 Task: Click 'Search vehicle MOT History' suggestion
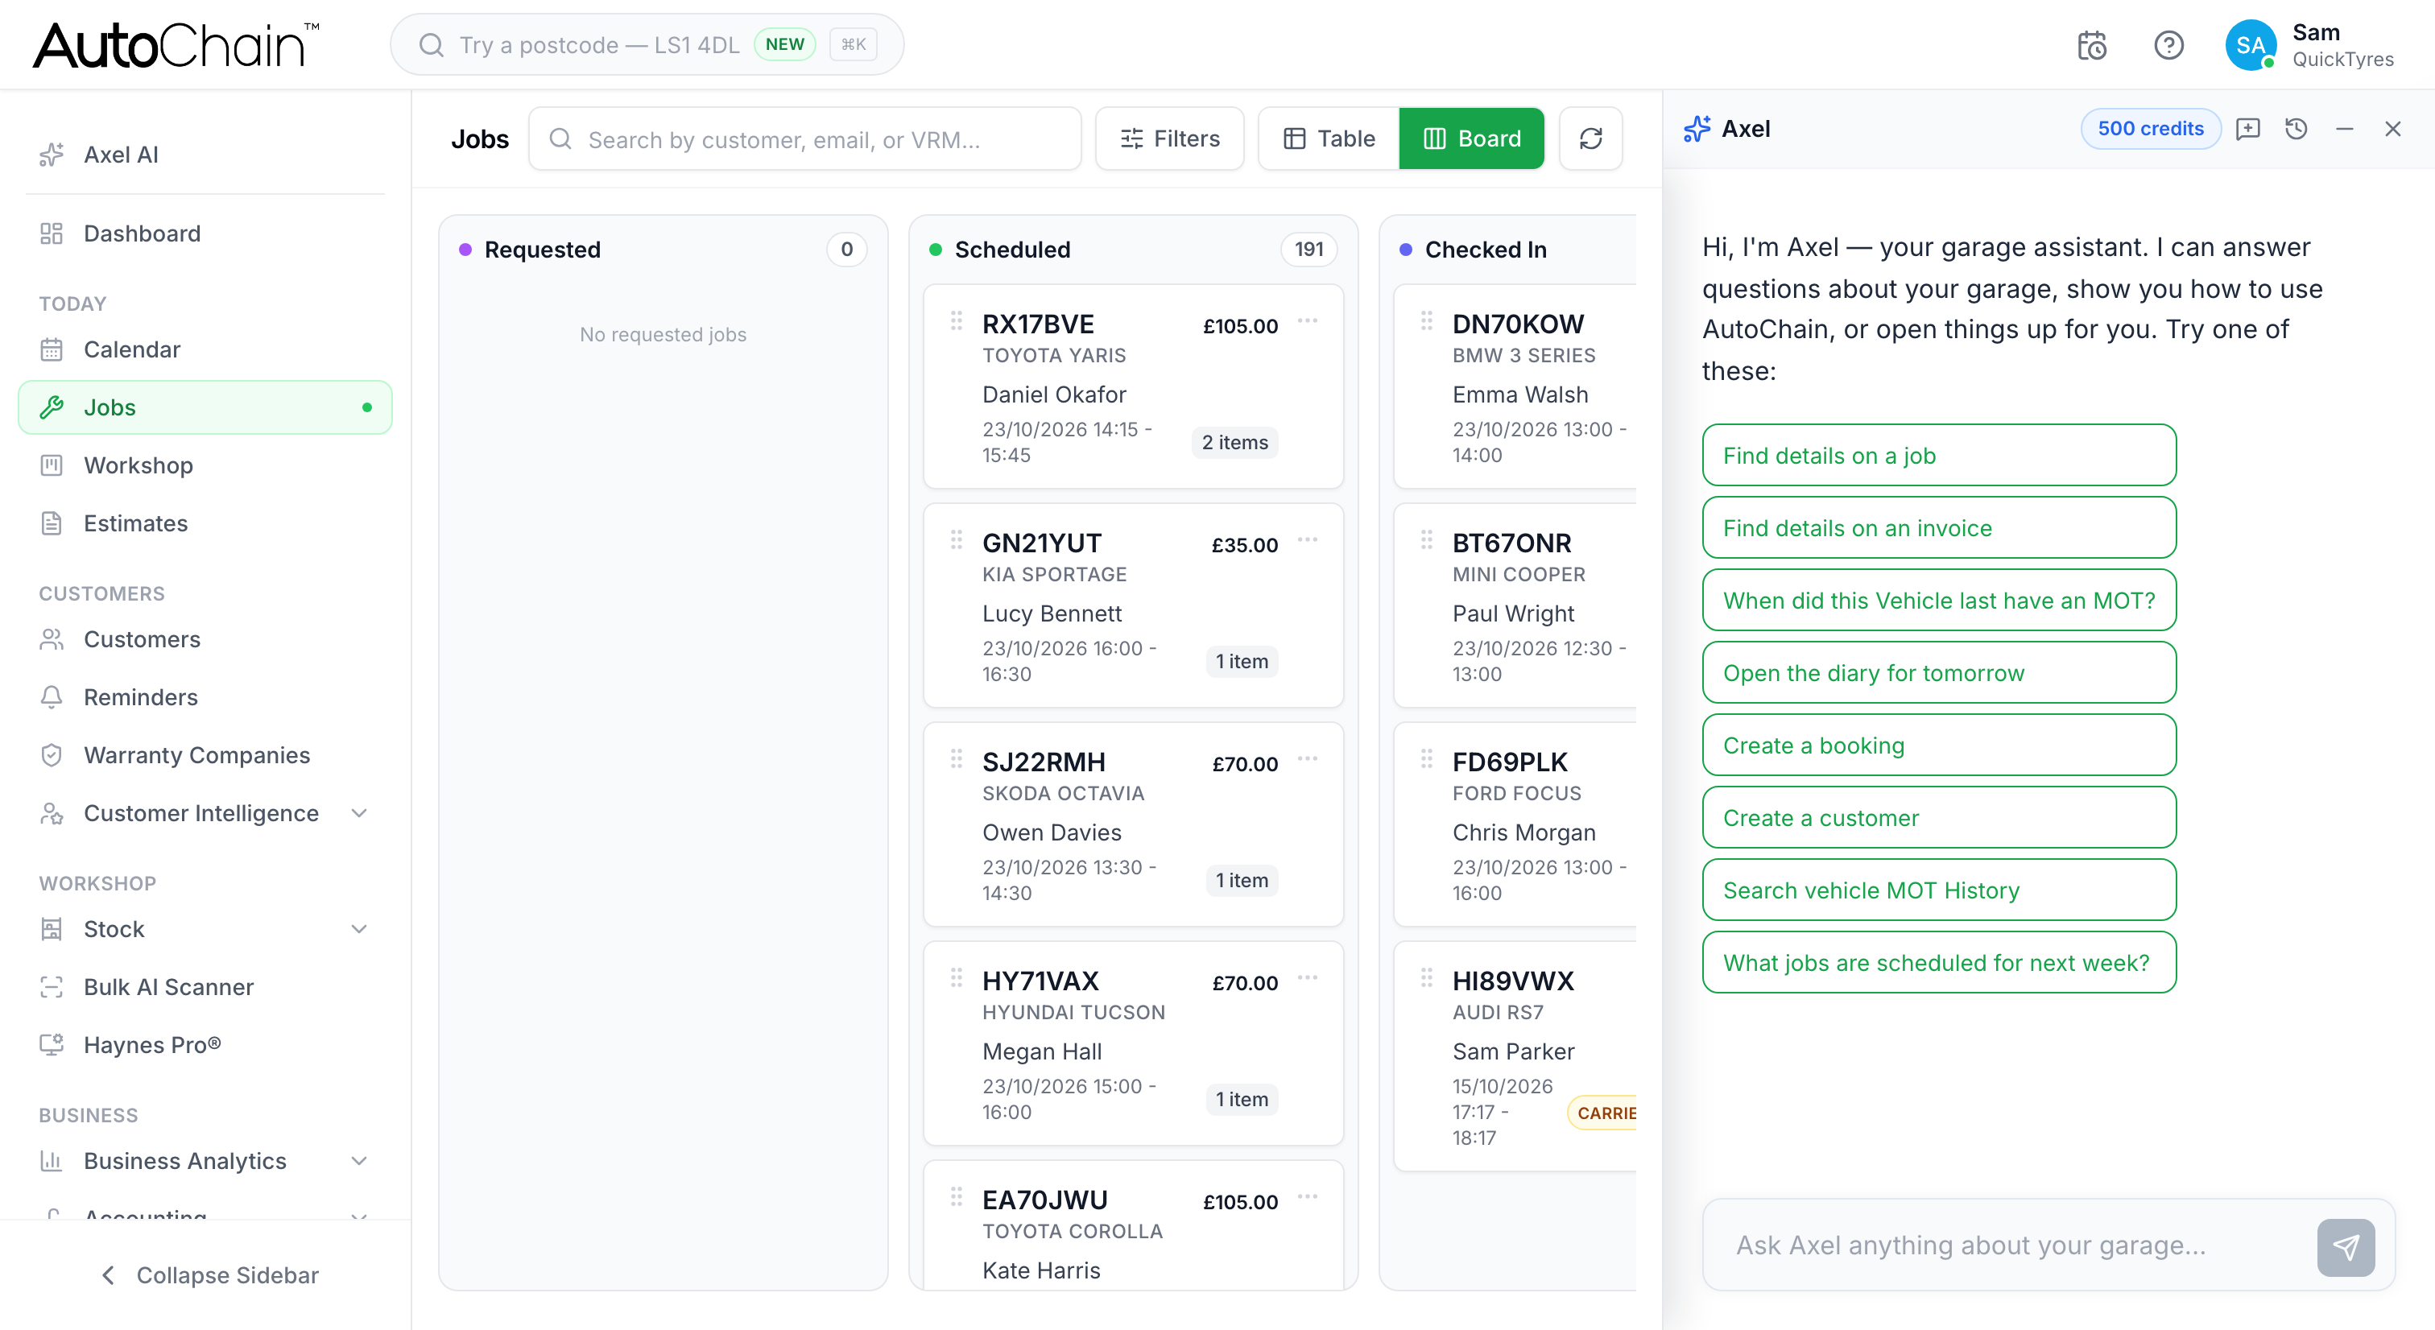1939,890
